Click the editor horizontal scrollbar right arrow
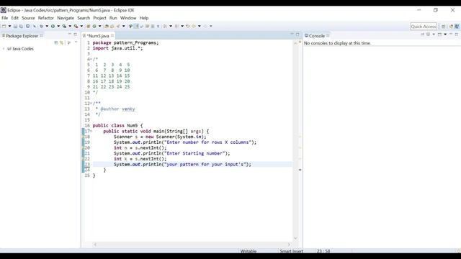 point(289,245)
